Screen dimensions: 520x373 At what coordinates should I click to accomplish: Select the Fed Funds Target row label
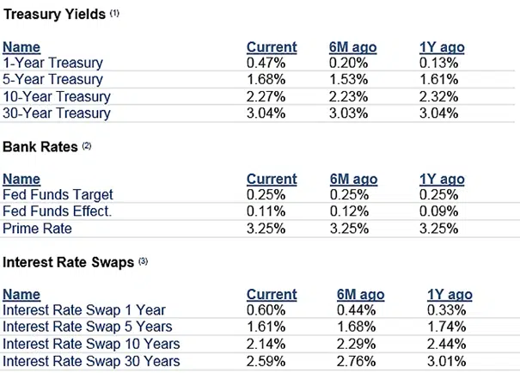click(58, 195)
